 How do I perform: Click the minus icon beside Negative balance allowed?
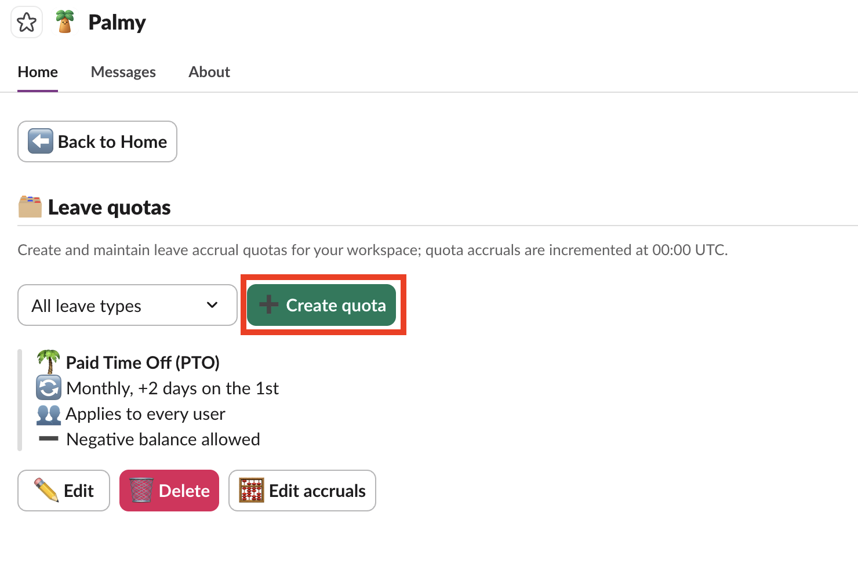[48, 439]
